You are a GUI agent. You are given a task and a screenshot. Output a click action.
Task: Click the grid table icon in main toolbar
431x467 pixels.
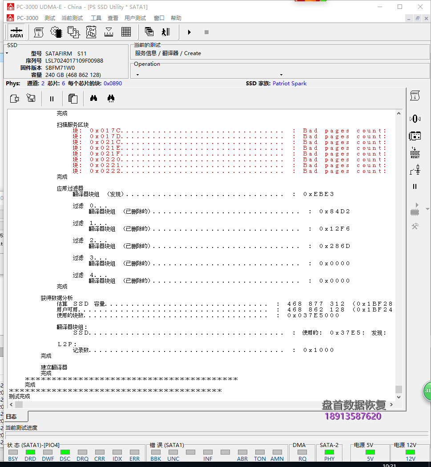coord(126,32)
